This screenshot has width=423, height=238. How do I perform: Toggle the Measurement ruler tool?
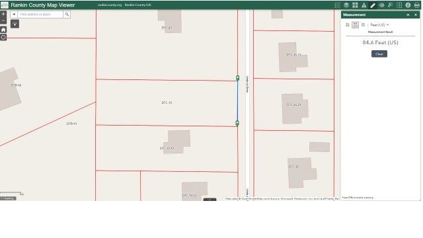click(x=373, y=5)
